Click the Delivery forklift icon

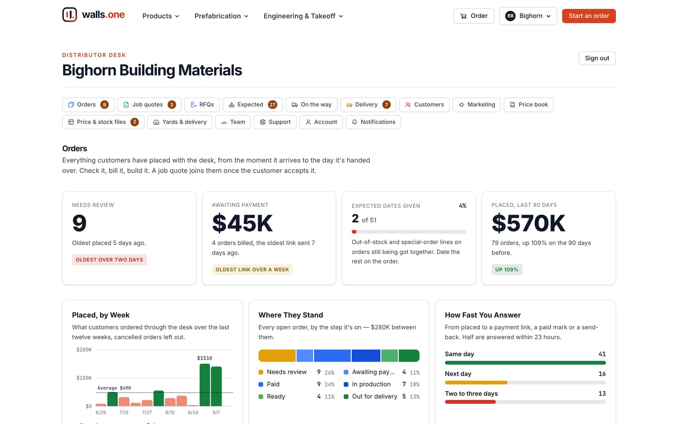click(349, 105)
